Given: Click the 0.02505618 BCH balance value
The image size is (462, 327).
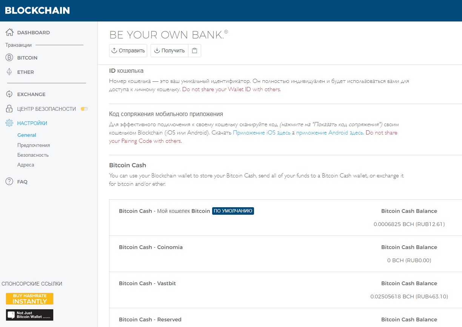Looking at the screenshot, I should pos(409,296).
